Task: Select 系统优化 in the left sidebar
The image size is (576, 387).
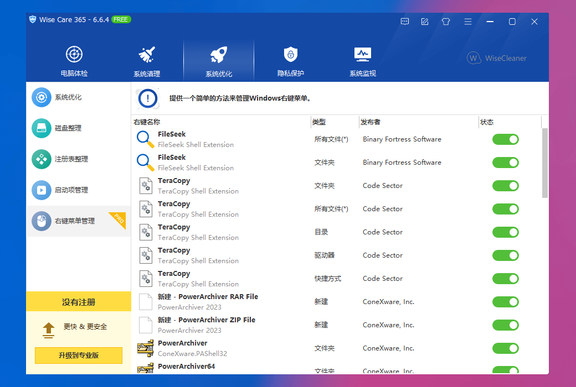Action: pos(79,97)
